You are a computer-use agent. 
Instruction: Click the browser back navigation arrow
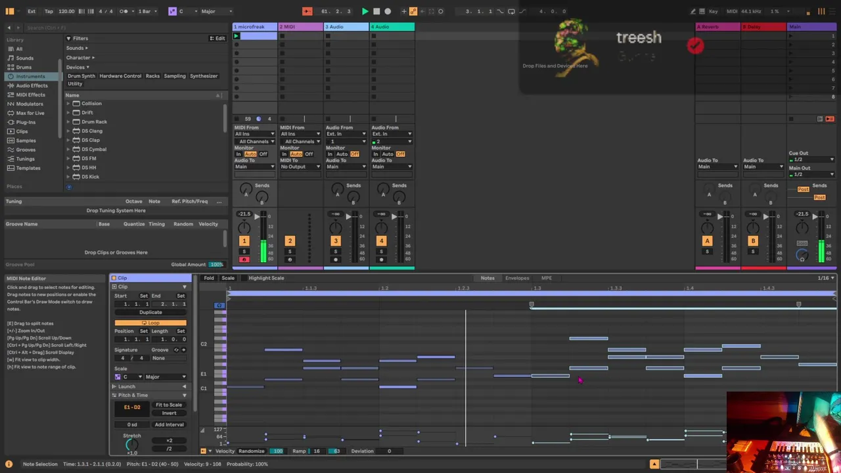pyautogui.click(x=9, y=28)
